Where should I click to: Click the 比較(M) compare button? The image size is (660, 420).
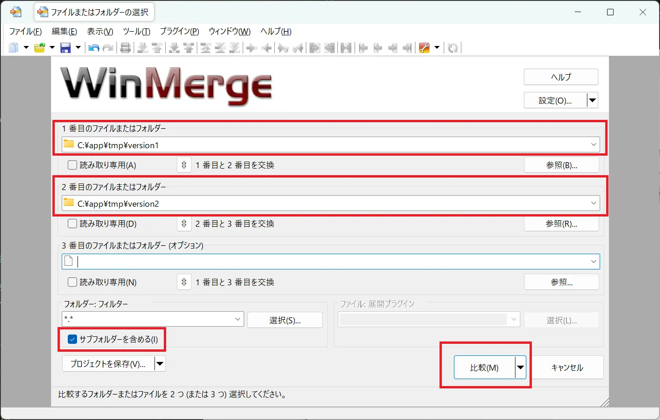pyautogui.click(x=484, y=367)
